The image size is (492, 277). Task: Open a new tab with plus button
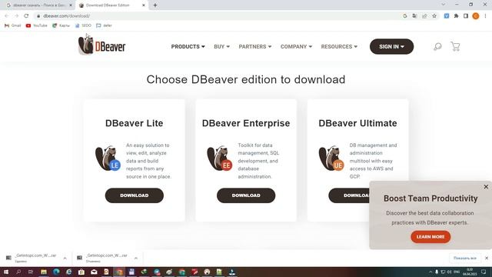155,5
